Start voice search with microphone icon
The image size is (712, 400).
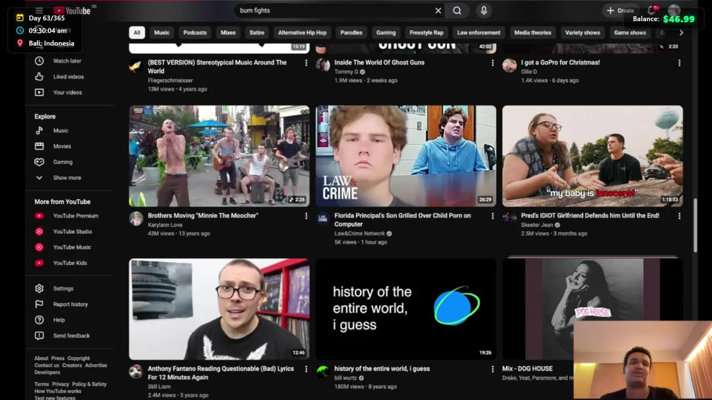483,11
